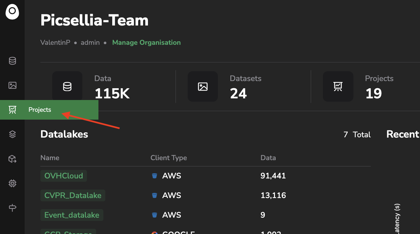Open the processing chip sidebar icon
The image size is (420, 234).
point(12,183)
